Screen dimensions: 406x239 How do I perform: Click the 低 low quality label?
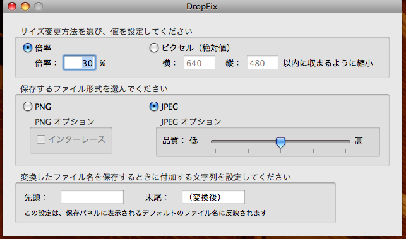[193, 141]
